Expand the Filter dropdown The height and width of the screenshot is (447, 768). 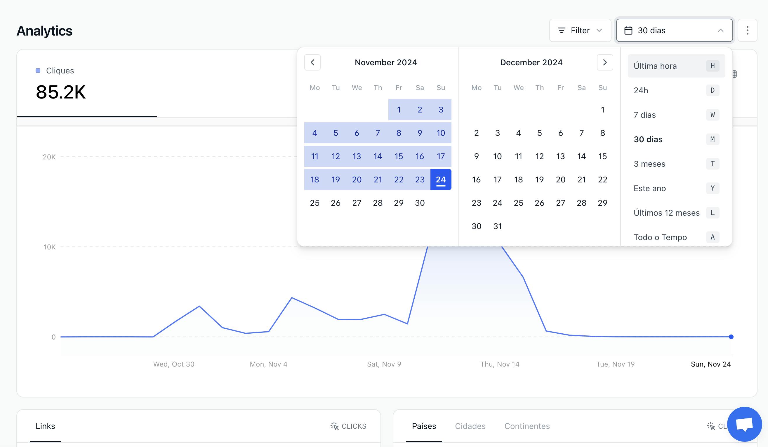(580, 30)
